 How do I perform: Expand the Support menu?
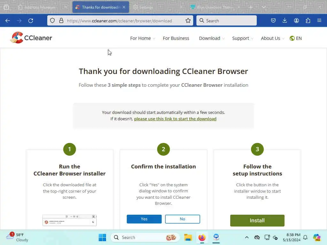click(x=243, y=38)
